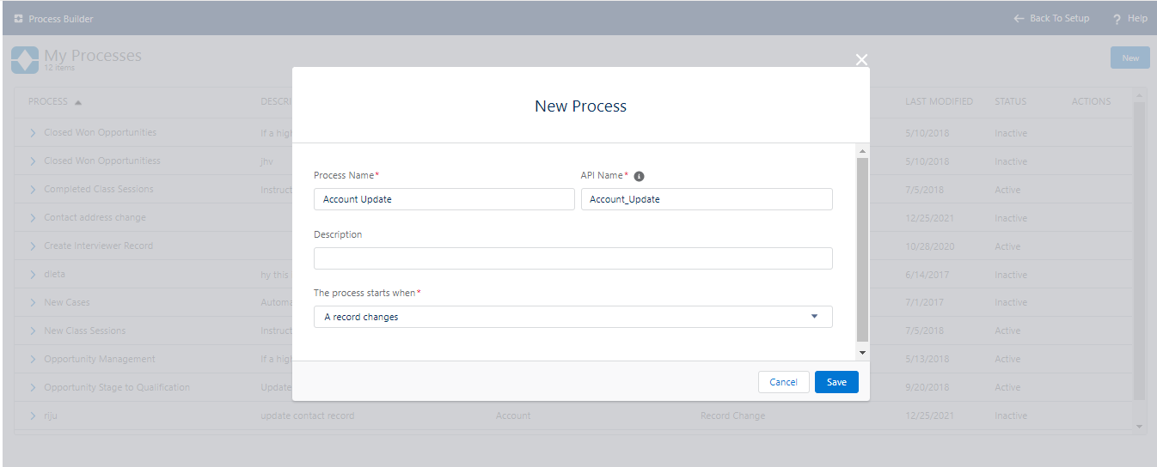The image size is (1157, 467).
Task: Click 'update contact record' description text
Action: coord(307,415)
